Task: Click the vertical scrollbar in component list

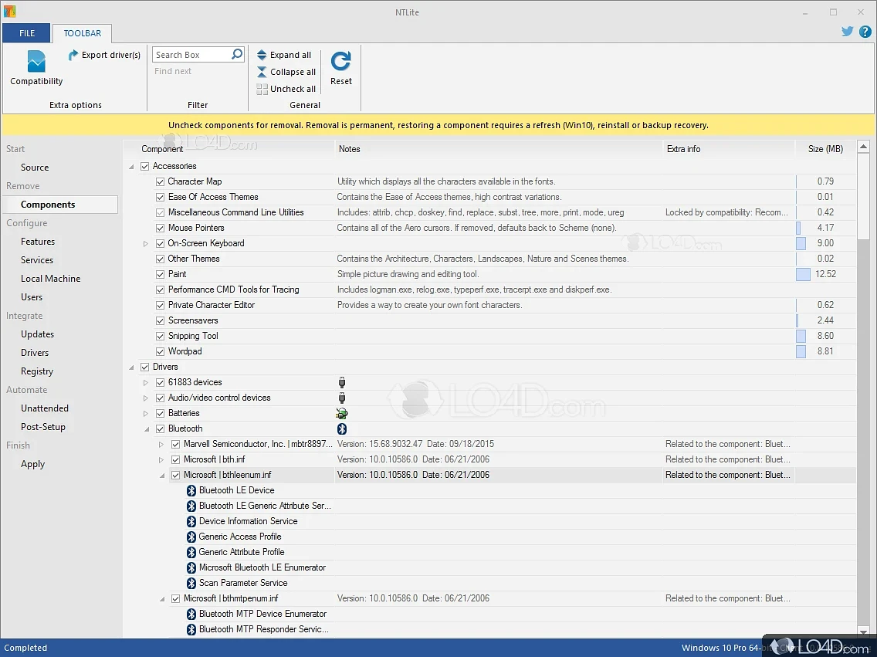Action: tap(864, 386)
